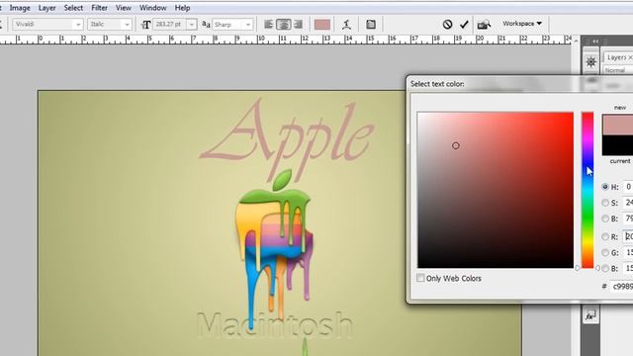The image size is (633, 356).
Task: Select the G green radio button
Action: pyautogui.click(x=604, y=253)
